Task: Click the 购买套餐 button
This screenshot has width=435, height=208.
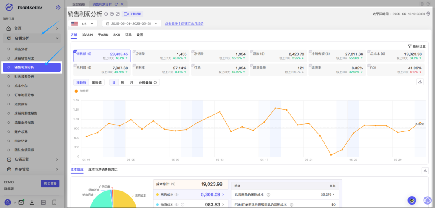Action: 50,184
